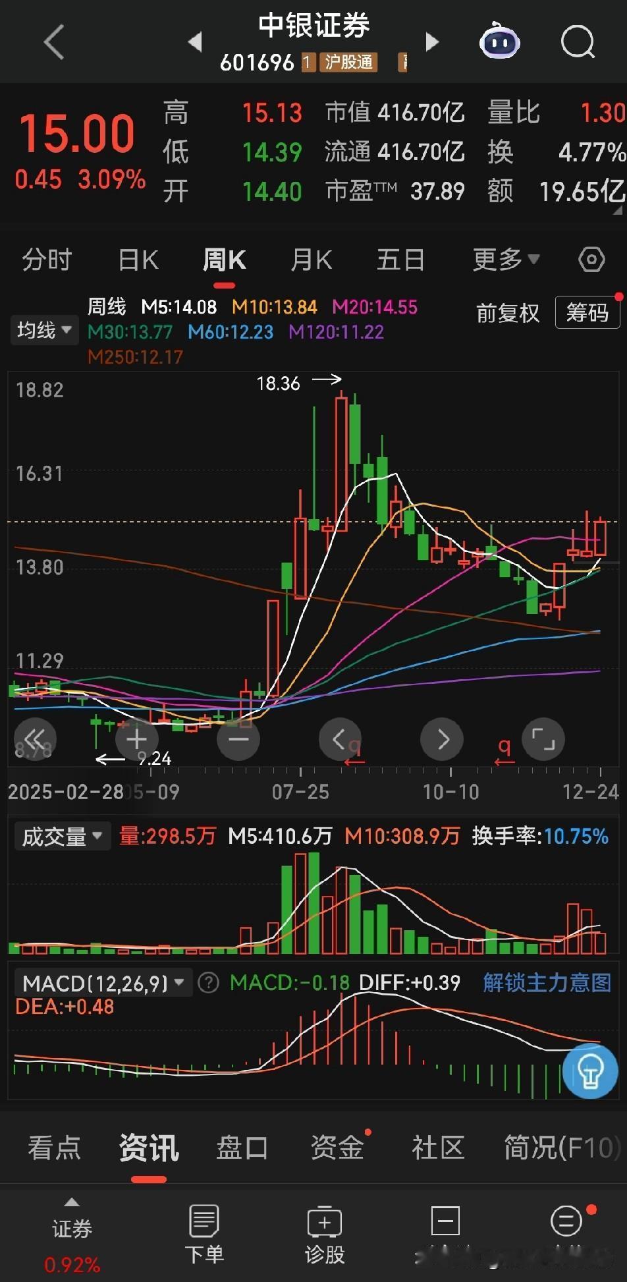Tap the MACD help question mark icon
The width and height of the screenshot is (627, 1282).
[208, 984]
